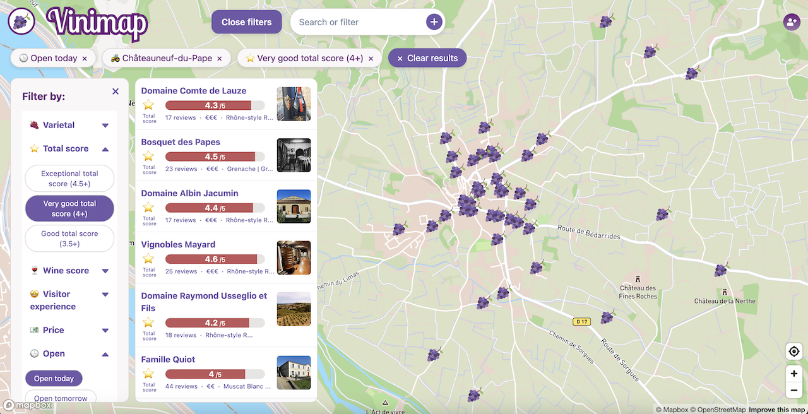The width and height of the screenshot is (808, 414).
Task: Open Famille Quiot building thumbnail
Action: tap(294, 373)
